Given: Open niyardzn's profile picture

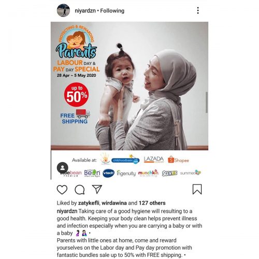Looking at the screenshot, I should click(63, 10).
